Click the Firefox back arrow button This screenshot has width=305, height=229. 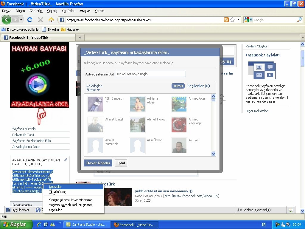(x=7, y=20)
